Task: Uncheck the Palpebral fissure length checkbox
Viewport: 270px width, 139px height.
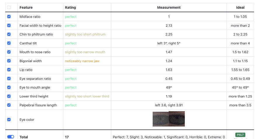Action: click(9, 105)
